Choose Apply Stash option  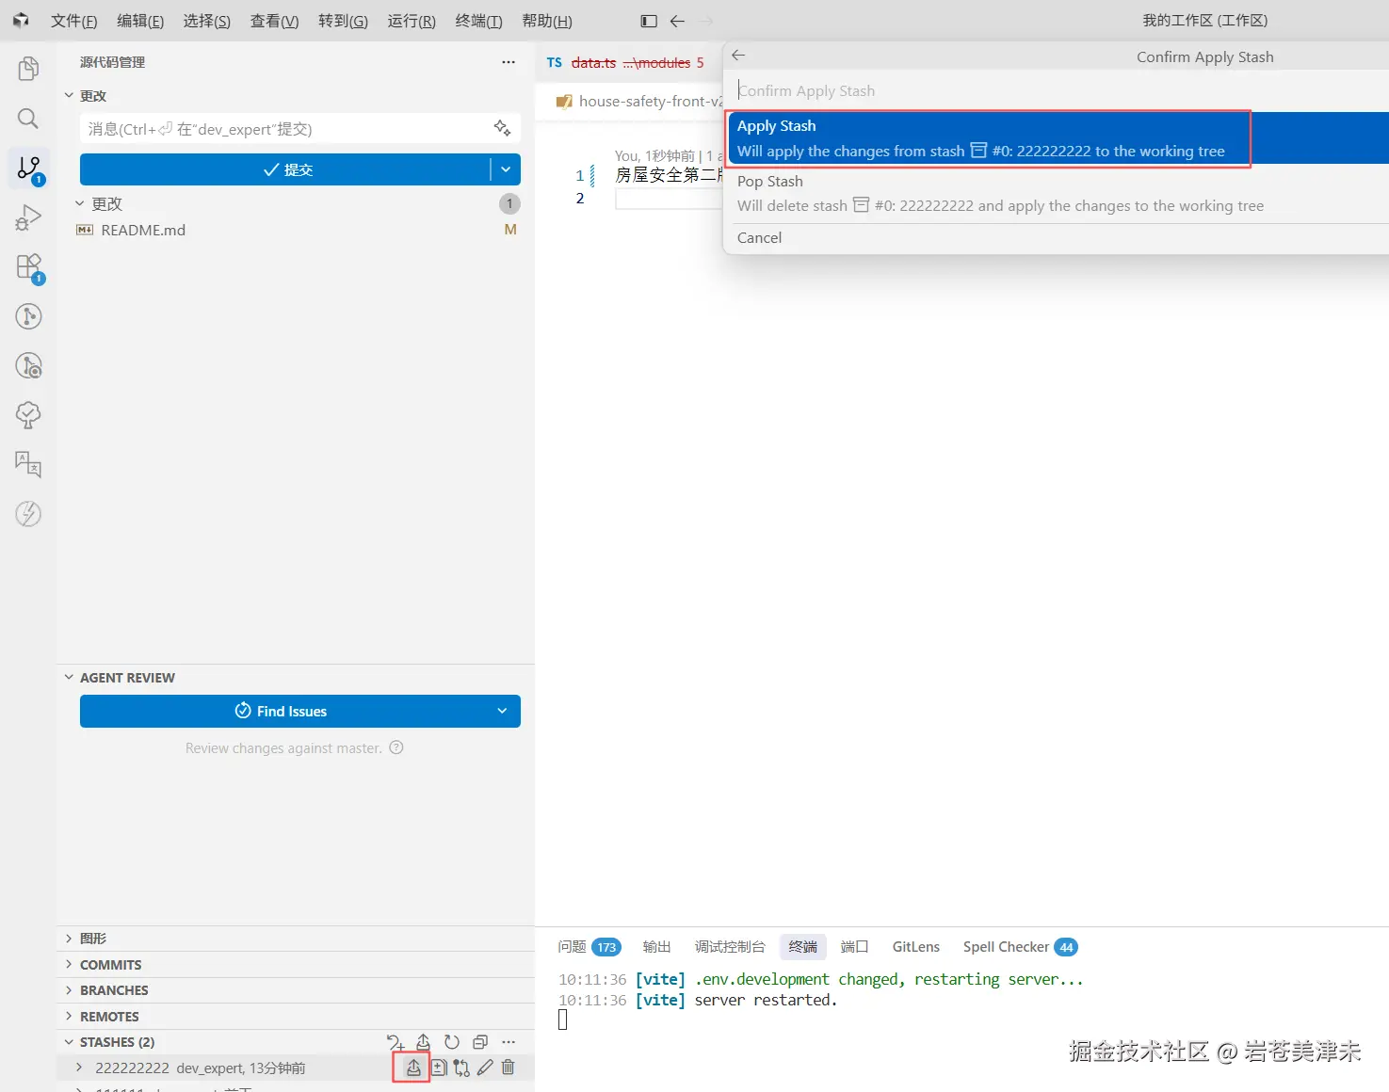point(1058,138)
